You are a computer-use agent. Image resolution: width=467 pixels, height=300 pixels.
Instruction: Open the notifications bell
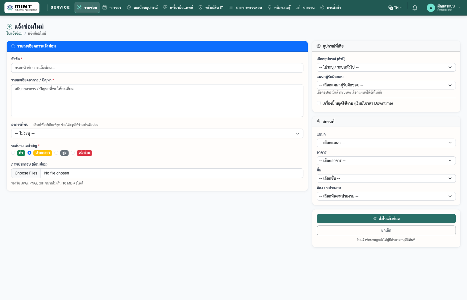click(x=415, y=8)
